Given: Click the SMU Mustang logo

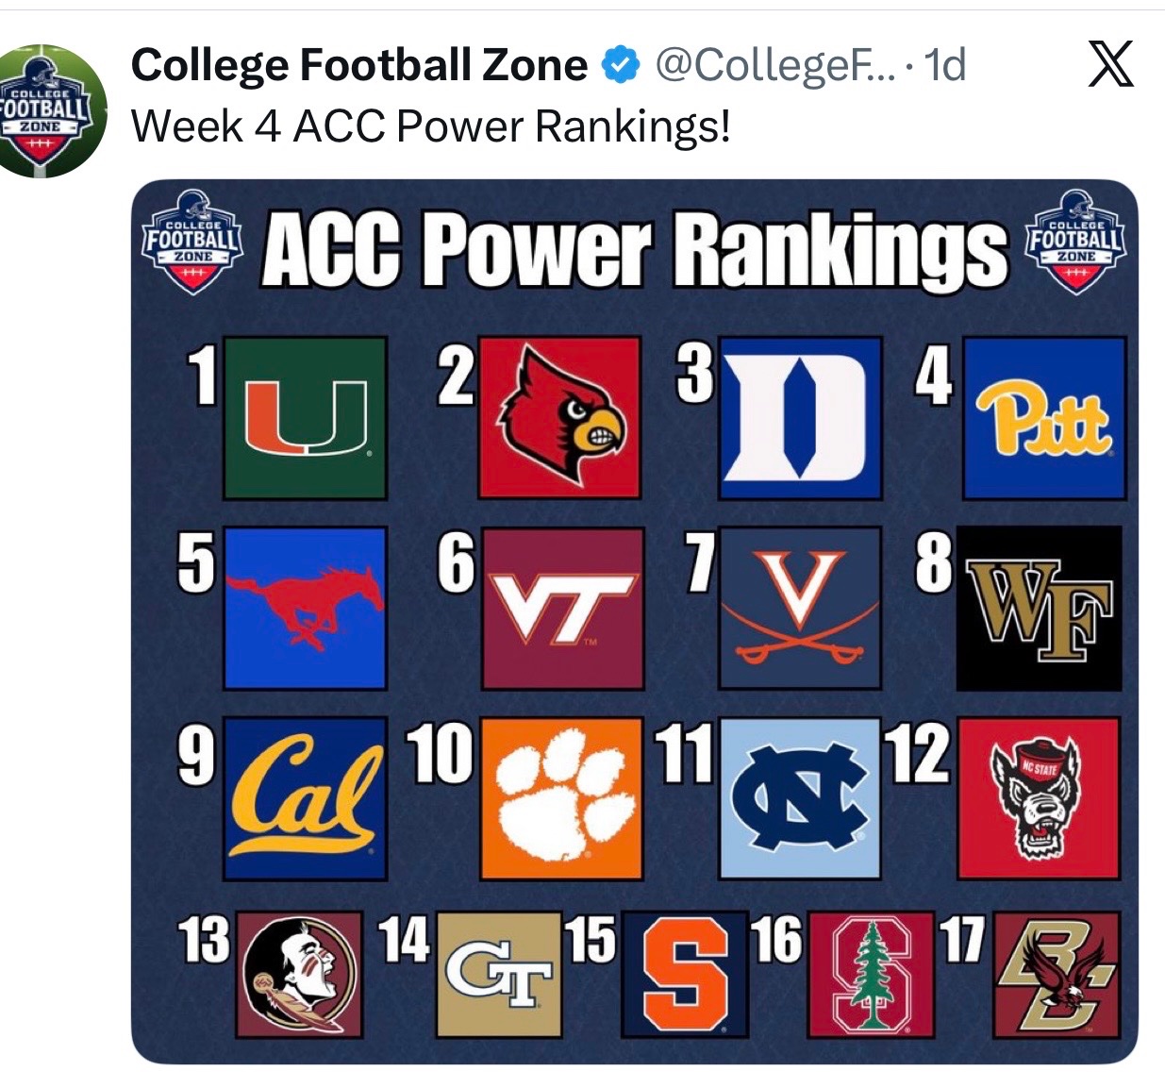Looking at the screenshot, I should (306, 608).
